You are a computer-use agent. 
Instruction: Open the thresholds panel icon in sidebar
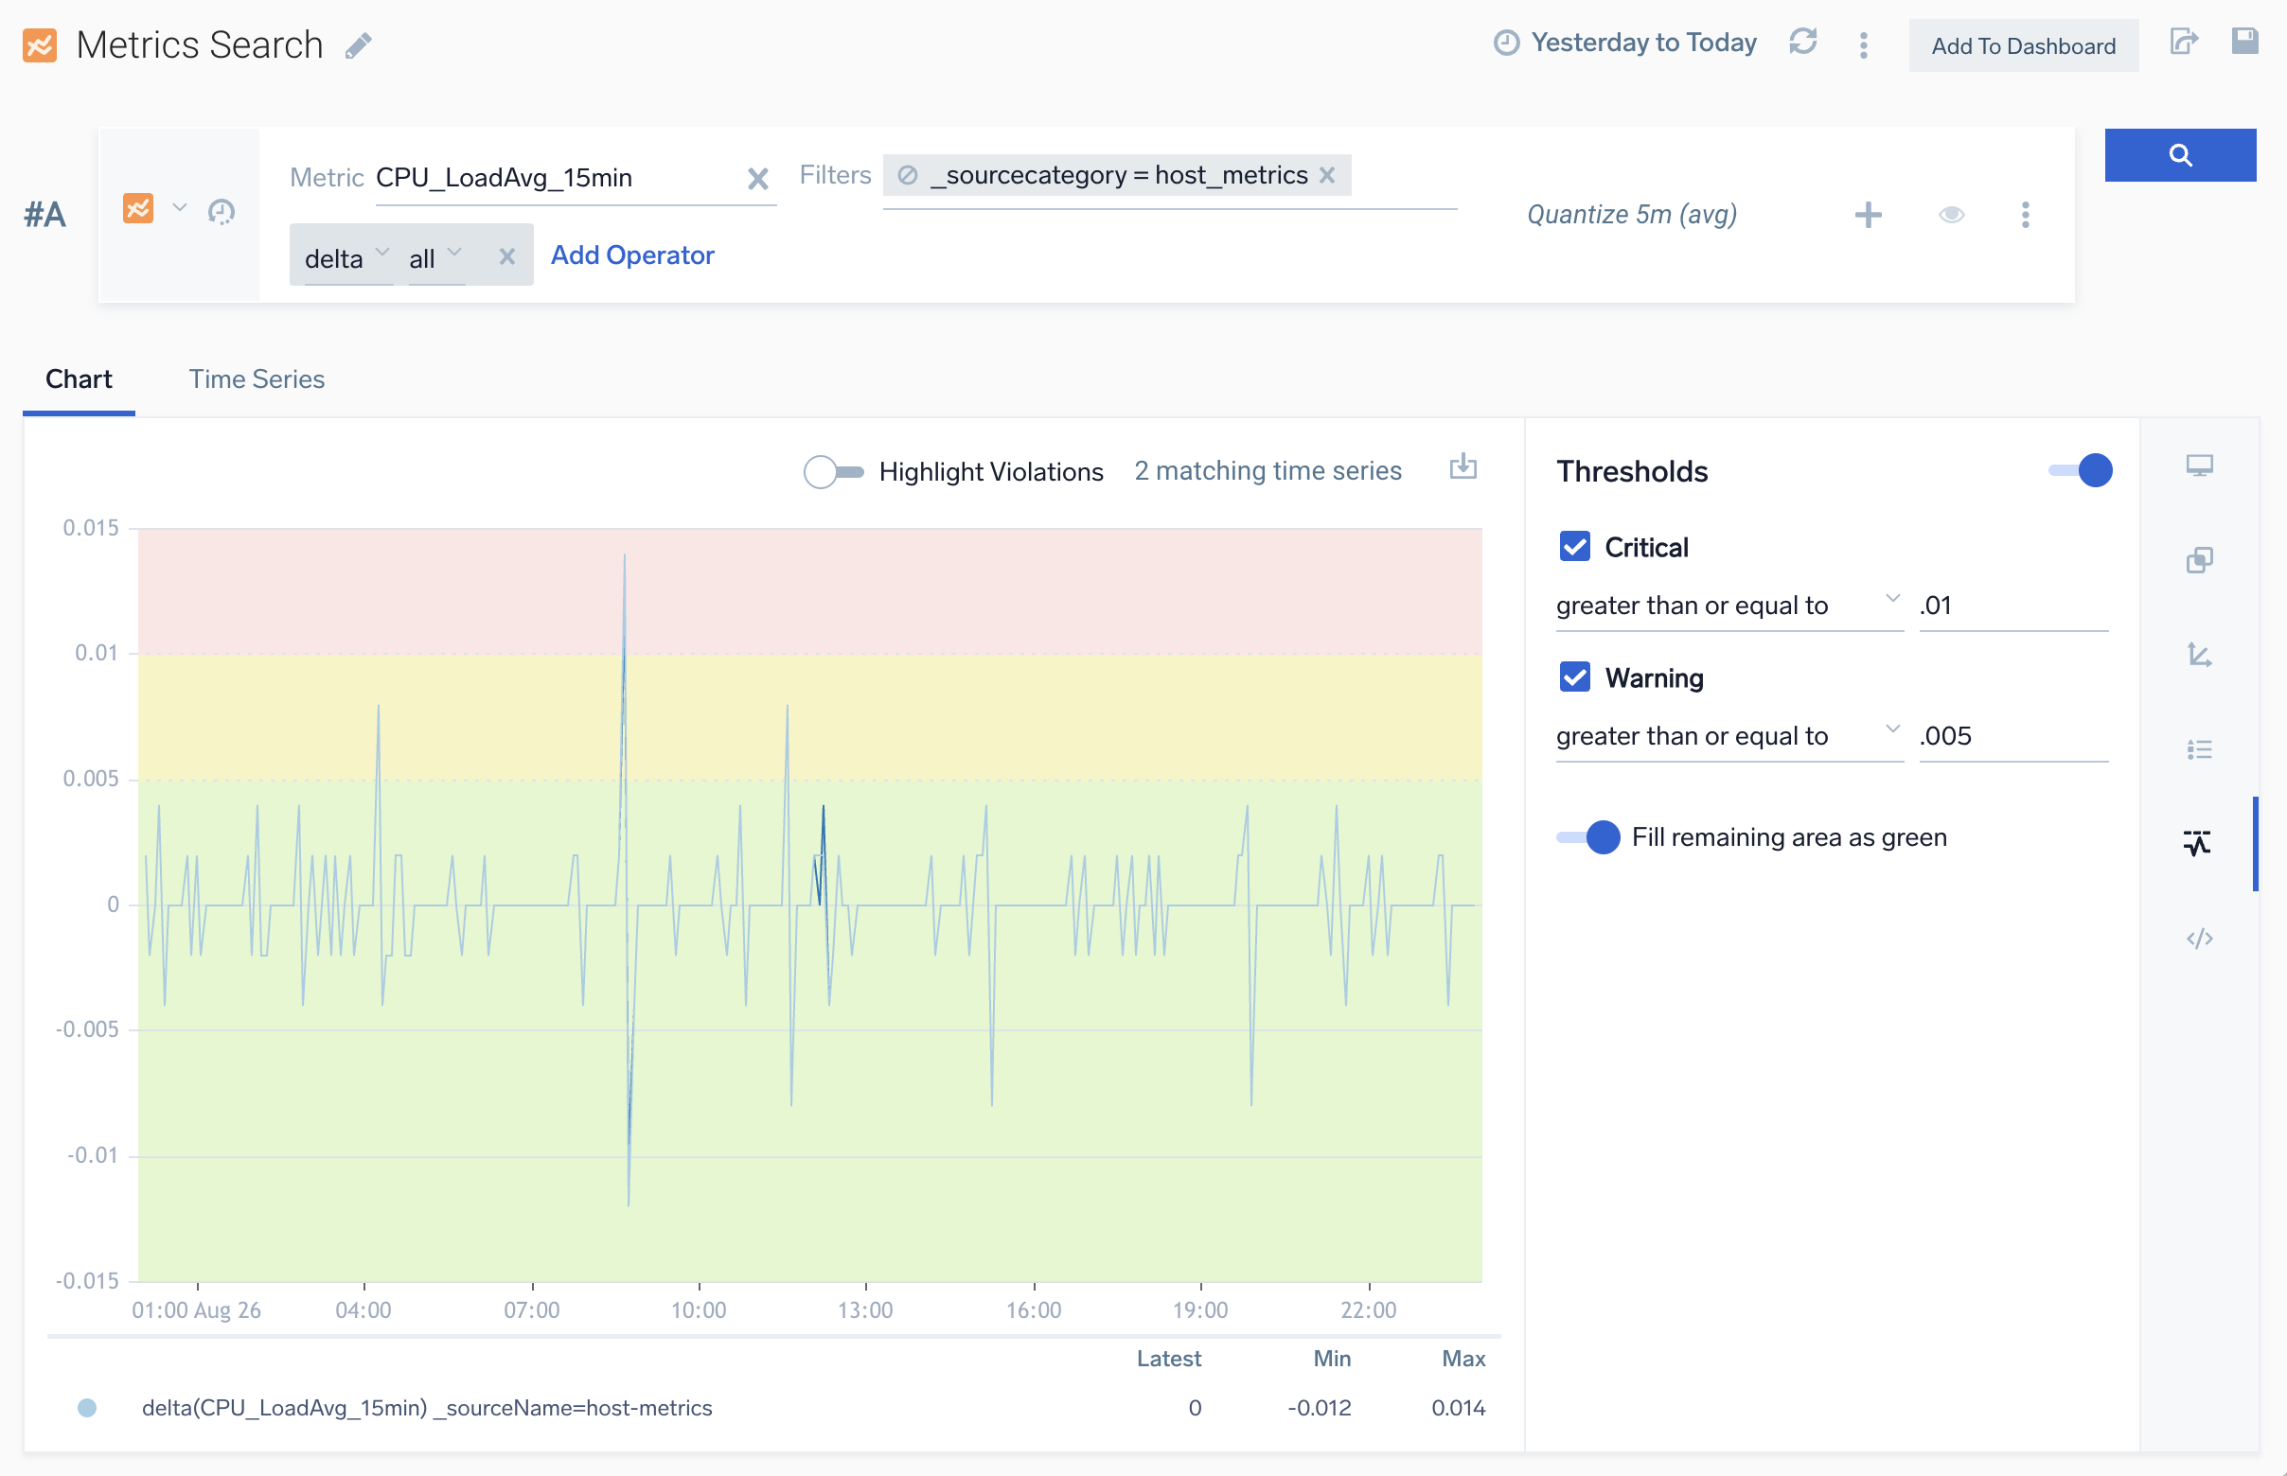click(2197, 842)
